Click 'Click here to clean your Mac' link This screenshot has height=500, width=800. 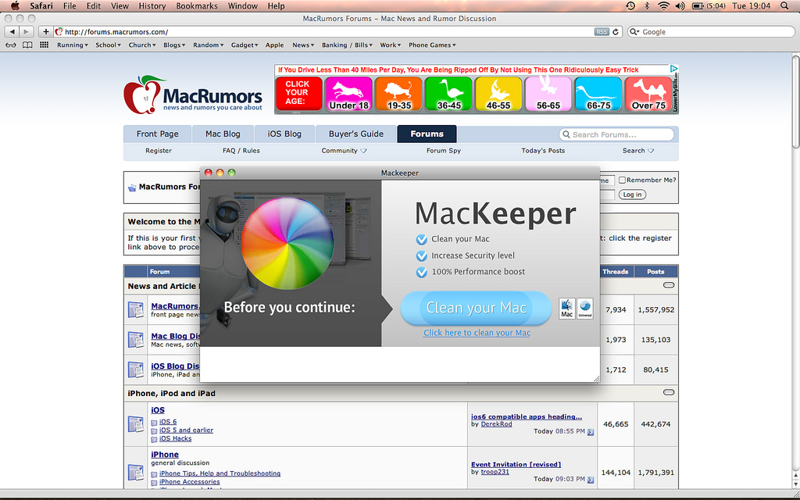tap(477, 333)
